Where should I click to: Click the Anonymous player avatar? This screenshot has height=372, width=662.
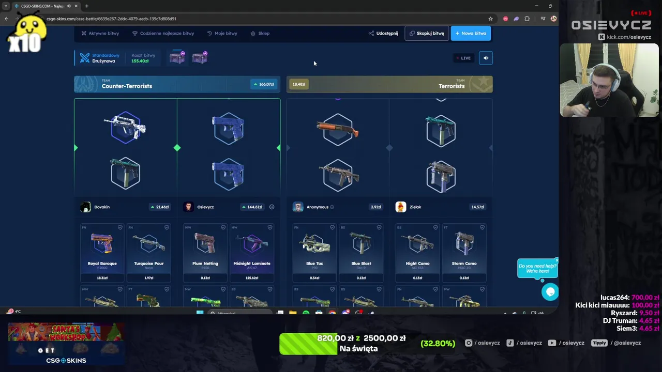[298, 207]
